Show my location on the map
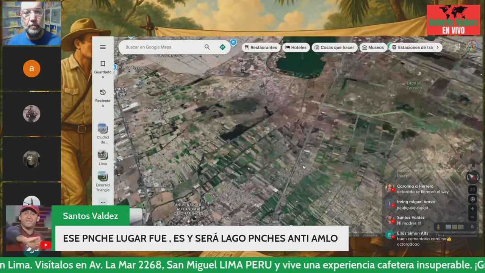Screen dimensions: 485x273 pyautogui.click(x=472, y=199)
